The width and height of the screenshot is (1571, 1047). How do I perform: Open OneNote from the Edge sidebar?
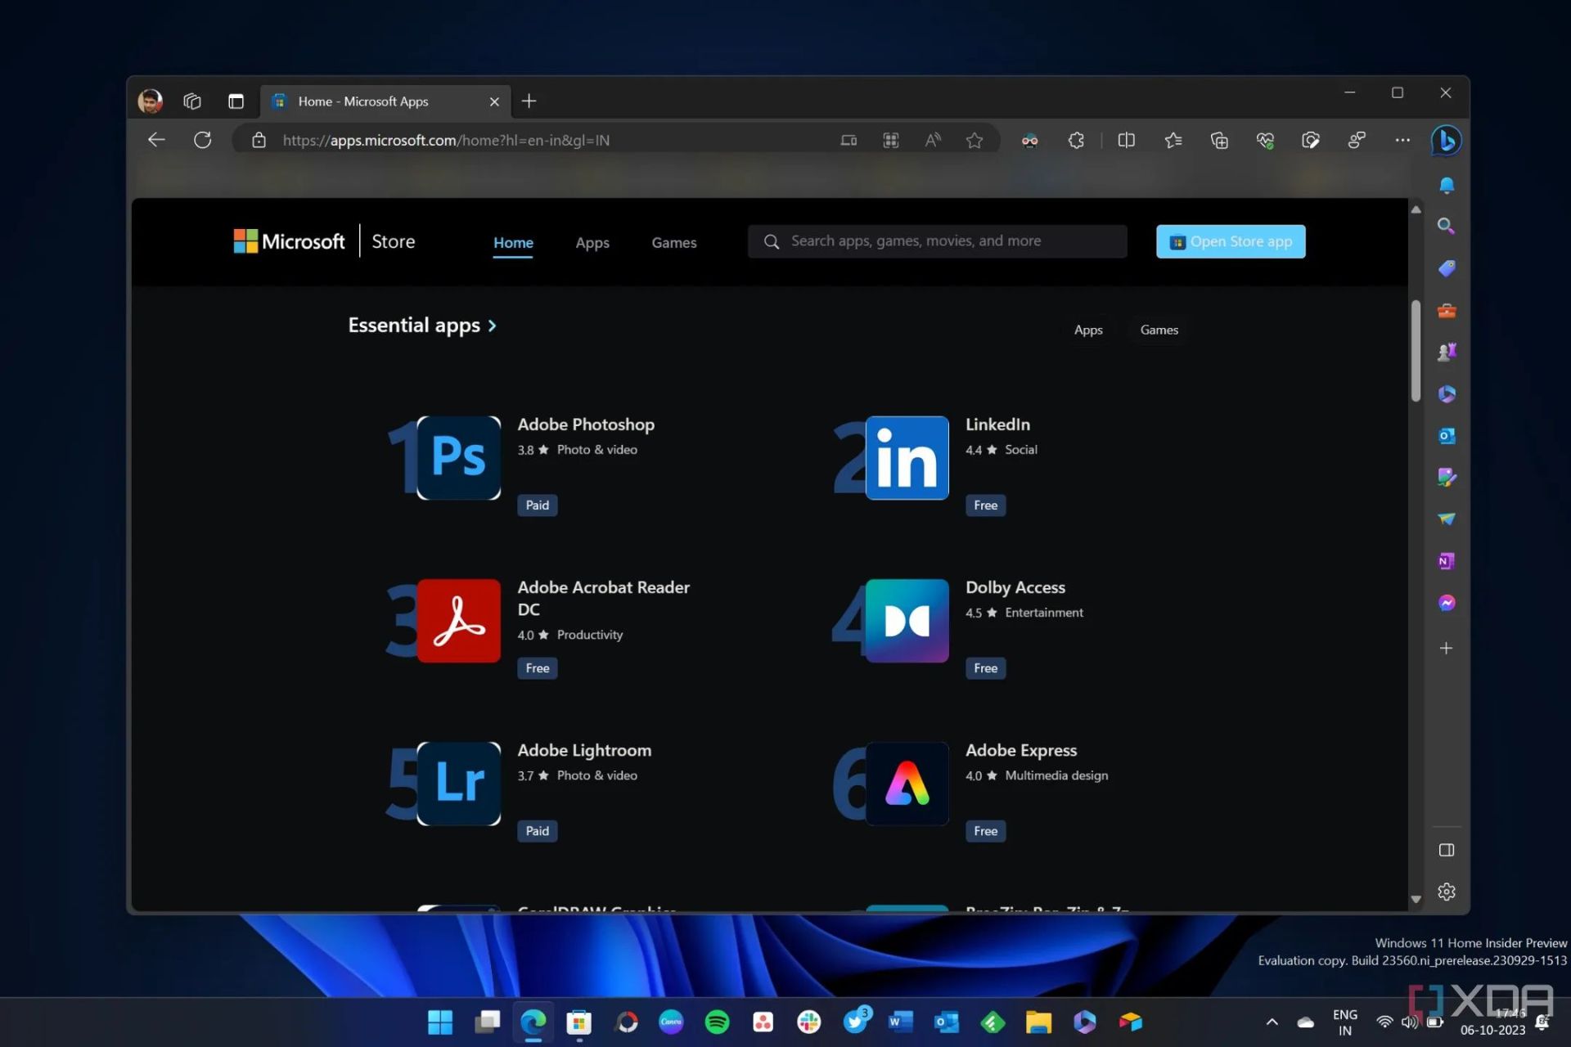[1447, 561]
